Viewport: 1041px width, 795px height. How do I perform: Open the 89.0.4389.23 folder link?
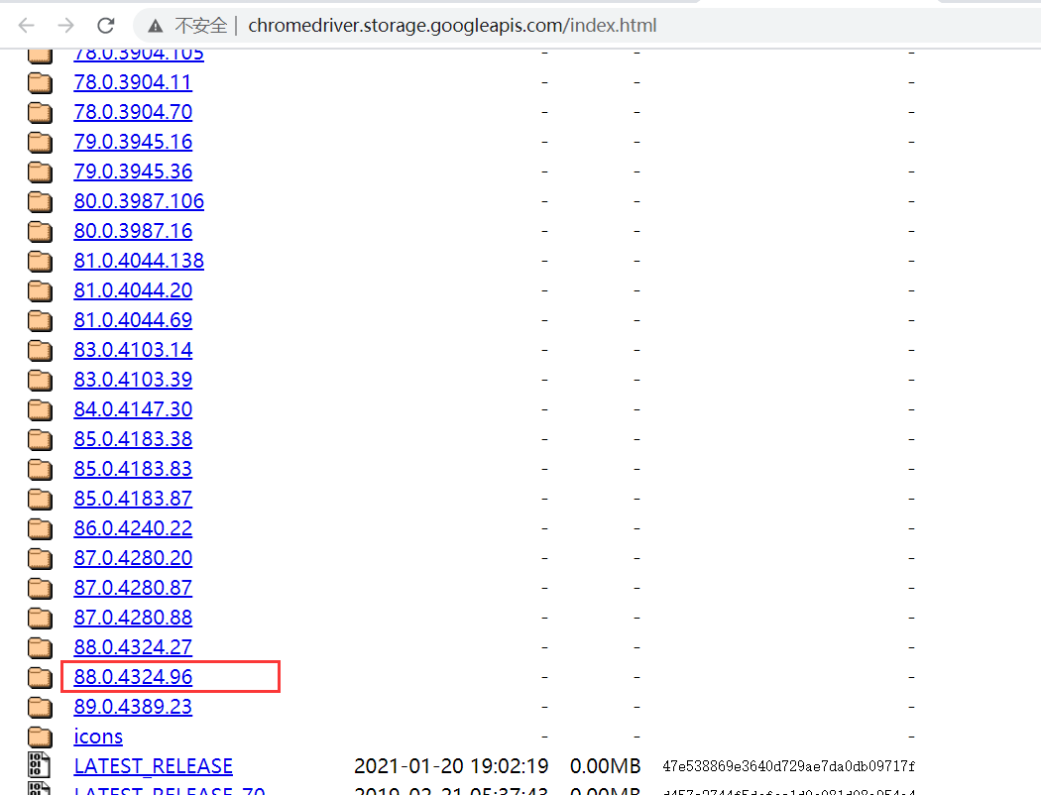(133, 707)
